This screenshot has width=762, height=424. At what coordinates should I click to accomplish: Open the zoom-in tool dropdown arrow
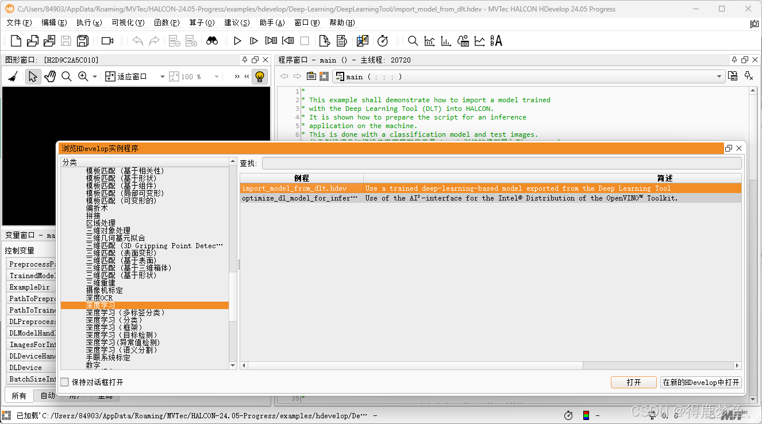95,76
